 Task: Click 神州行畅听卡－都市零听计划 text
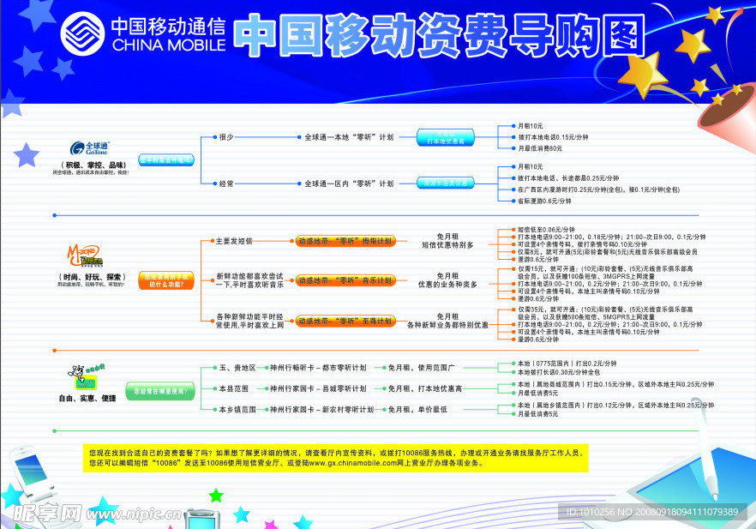tap(318, 368)
